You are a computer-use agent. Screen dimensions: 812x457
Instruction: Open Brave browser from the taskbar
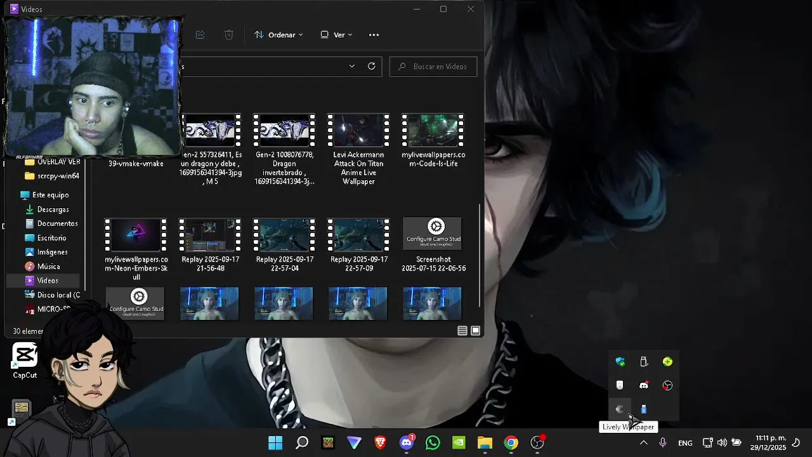coord(380,443)
